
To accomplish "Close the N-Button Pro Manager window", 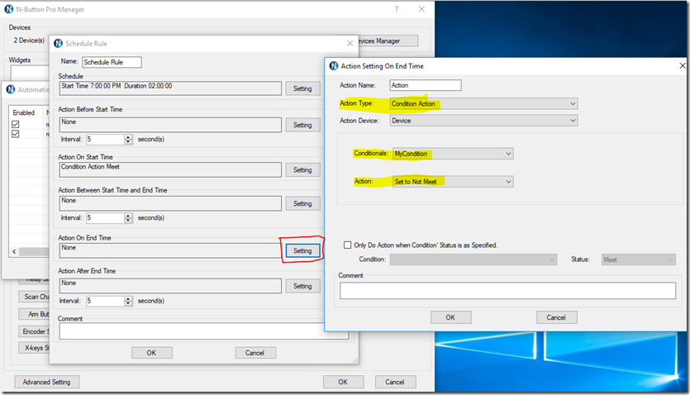I will (x=421, y=9).
